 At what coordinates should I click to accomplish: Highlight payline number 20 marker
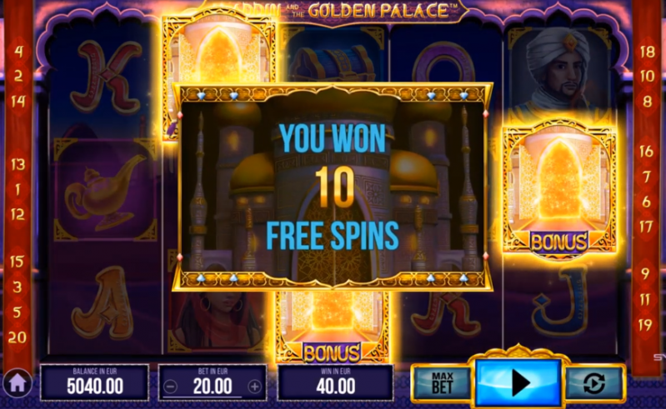coord(17,337)
